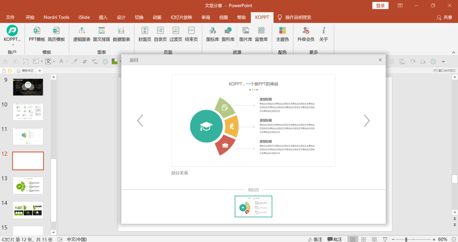The height and width of the screenshot is (242, 458).
Task: Toggle 备注 notes pane
Action: tap(315, 239)
